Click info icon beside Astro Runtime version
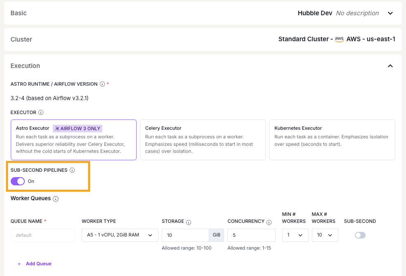 pos(102,84)
